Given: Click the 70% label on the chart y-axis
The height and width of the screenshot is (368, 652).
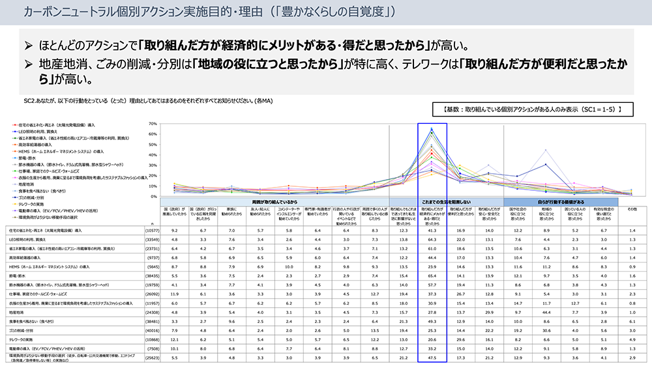Looking at the screenshot, I should (153, 124).
